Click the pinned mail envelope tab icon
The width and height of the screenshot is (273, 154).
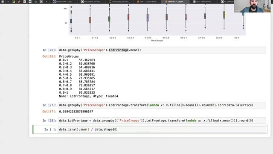click(30, 2)
